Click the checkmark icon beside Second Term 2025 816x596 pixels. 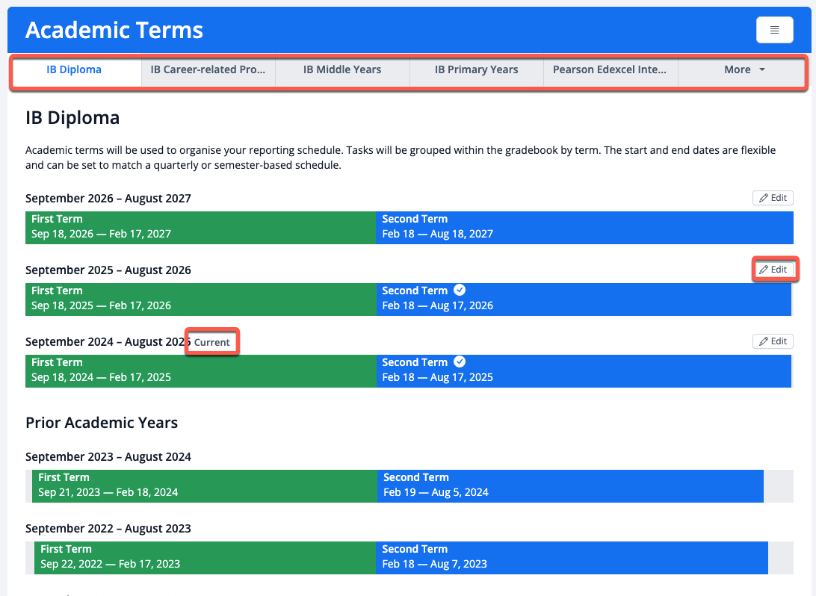tap(460, 362)
